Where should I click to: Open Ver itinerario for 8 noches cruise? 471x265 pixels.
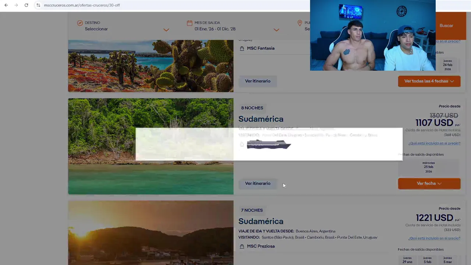coord(258,183)
